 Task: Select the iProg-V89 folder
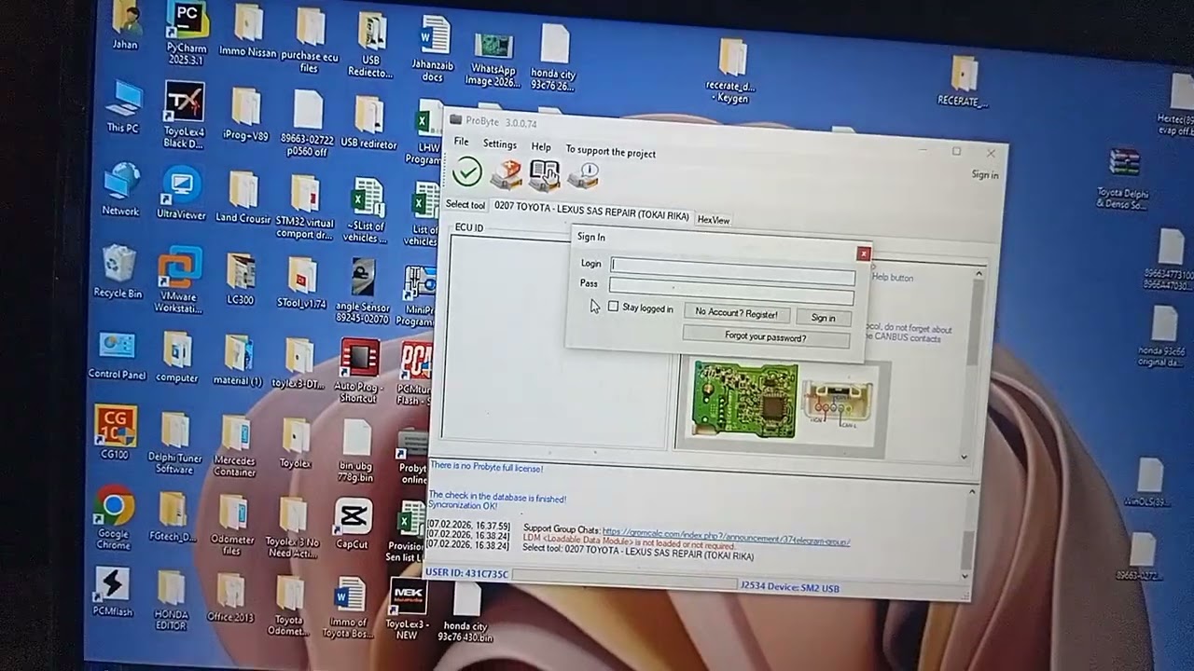[245, 116]
